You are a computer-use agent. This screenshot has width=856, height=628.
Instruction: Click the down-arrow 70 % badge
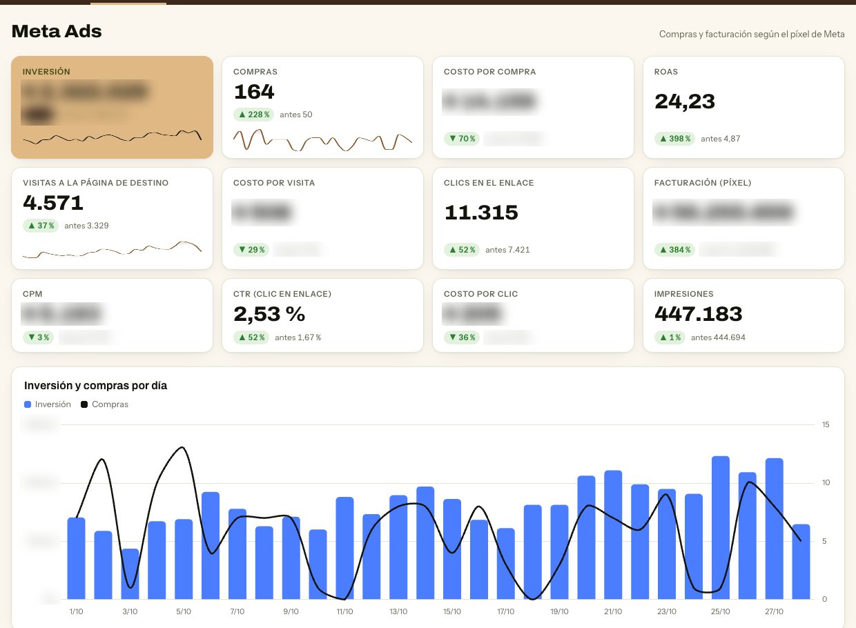[x=463, y=139]
